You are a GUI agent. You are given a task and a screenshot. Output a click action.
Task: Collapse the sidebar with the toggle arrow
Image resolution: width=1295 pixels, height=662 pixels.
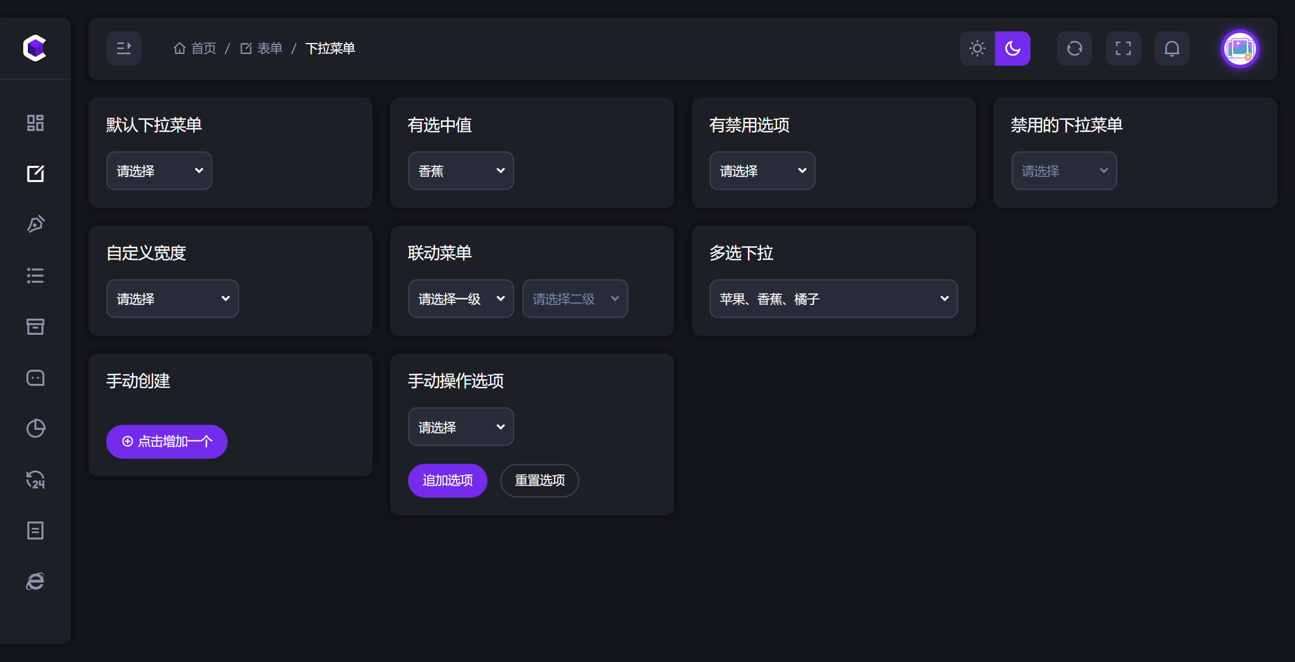tap(123, 48)
